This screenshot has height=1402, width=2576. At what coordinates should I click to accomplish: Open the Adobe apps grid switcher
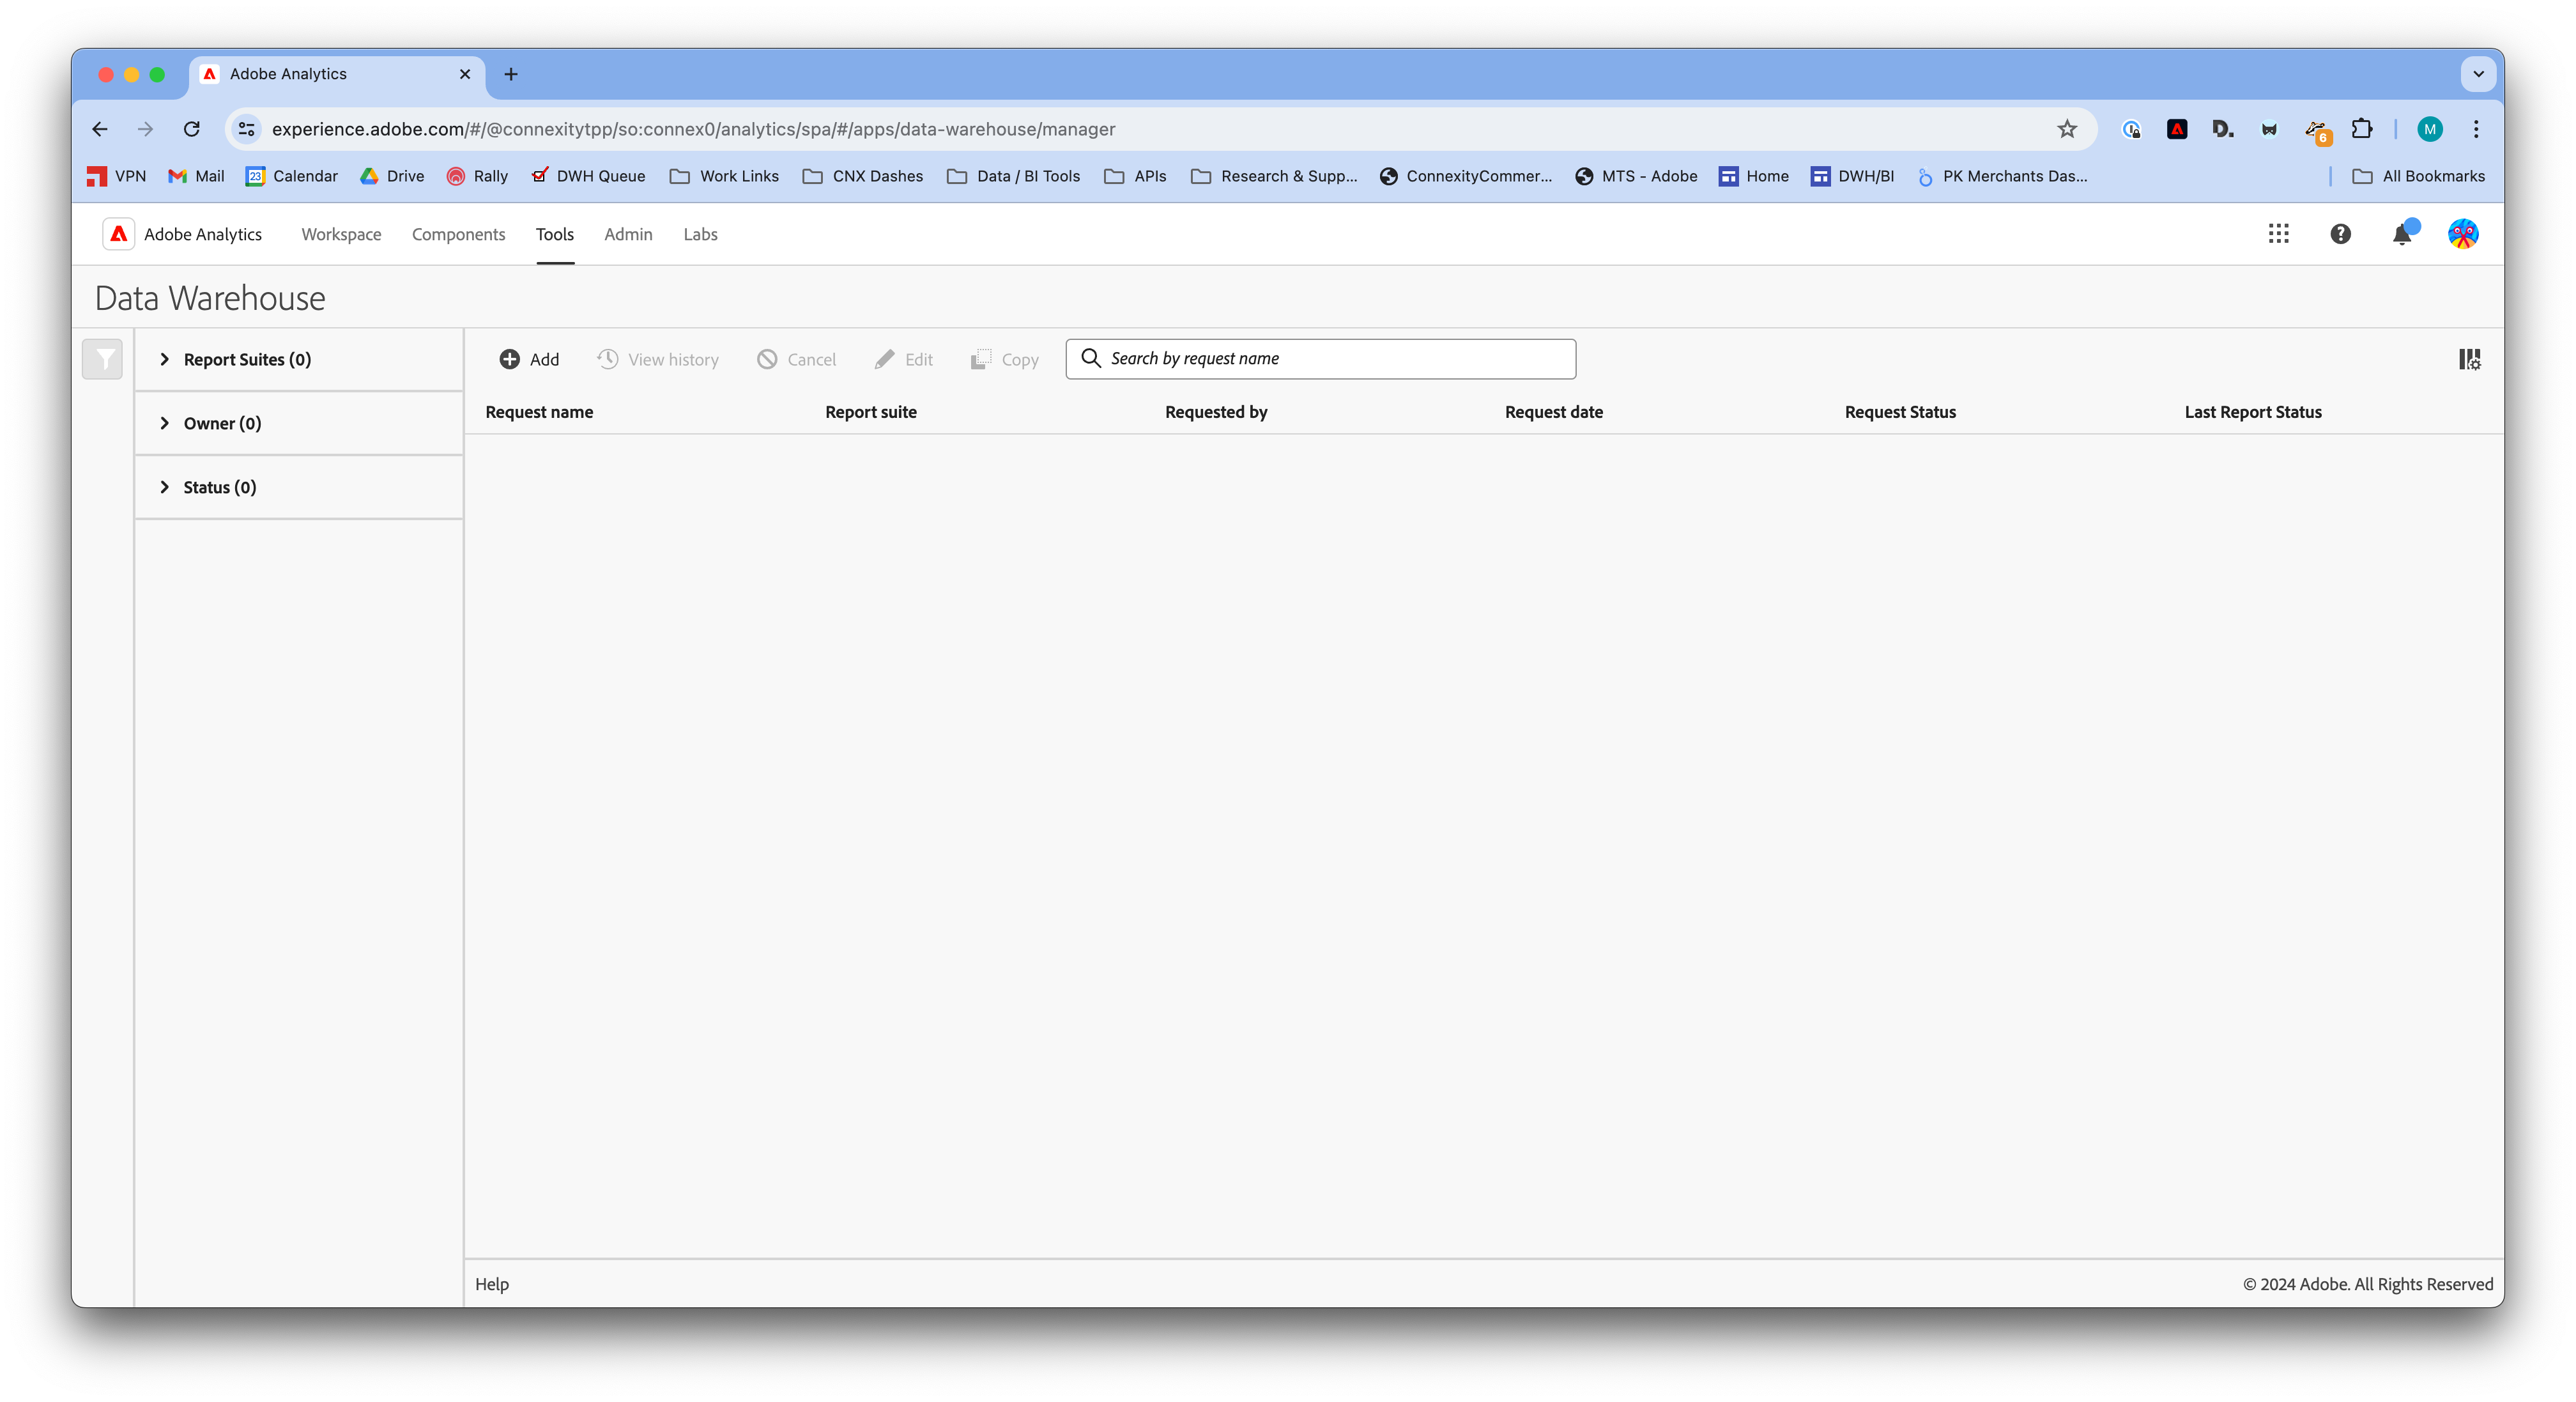[x=2279, y=234]
